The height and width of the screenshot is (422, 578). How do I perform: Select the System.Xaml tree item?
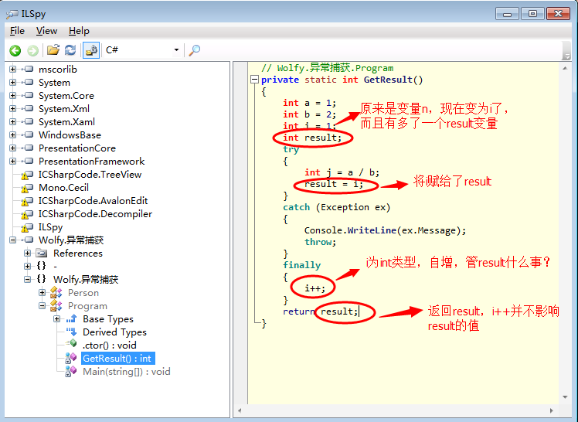click(x=66, y=121)
